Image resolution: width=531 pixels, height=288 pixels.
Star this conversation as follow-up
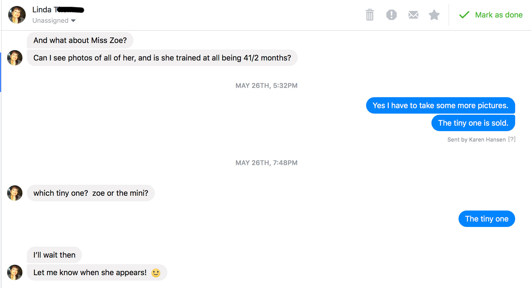(x=434, y=15)
